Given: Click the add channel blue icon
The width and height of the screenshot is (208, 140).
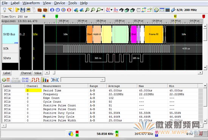Looking at the screenshot, I should (76, 10).
